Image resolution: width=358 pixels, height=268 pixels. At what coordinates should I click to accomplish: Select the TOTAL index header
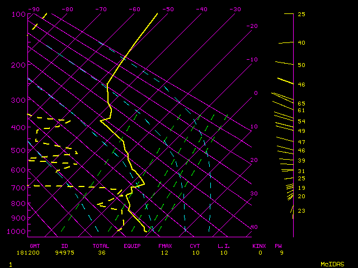pyautogui.click(x=102, y=246)
